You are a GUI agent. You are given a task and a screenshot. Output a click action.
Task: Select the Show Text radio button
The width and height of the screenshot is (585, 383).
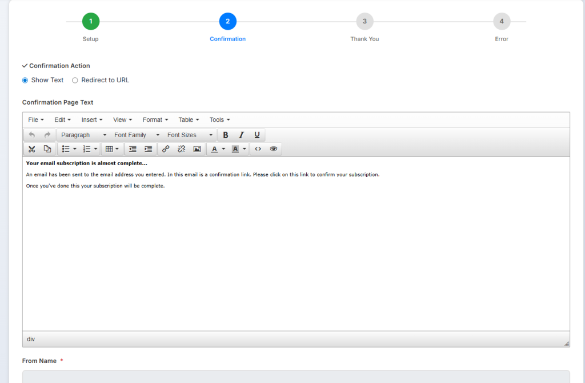(x=25, y=81)
